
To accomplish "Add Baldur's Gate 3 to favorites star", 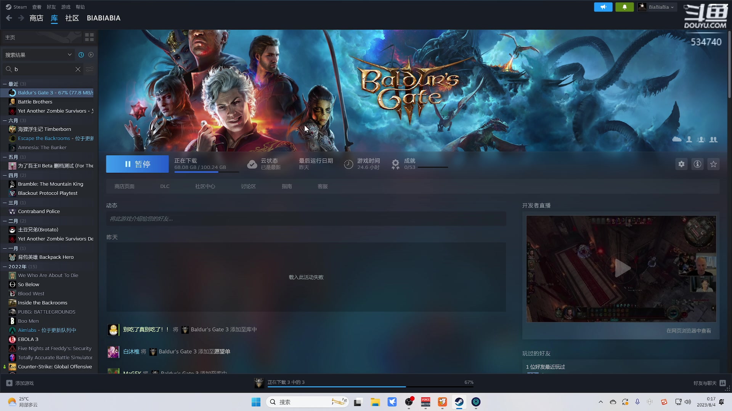I will click(x=713, y=164).
